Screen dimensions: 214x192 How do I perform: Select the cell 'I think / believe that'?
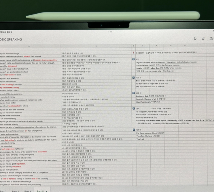coord(158,65)
